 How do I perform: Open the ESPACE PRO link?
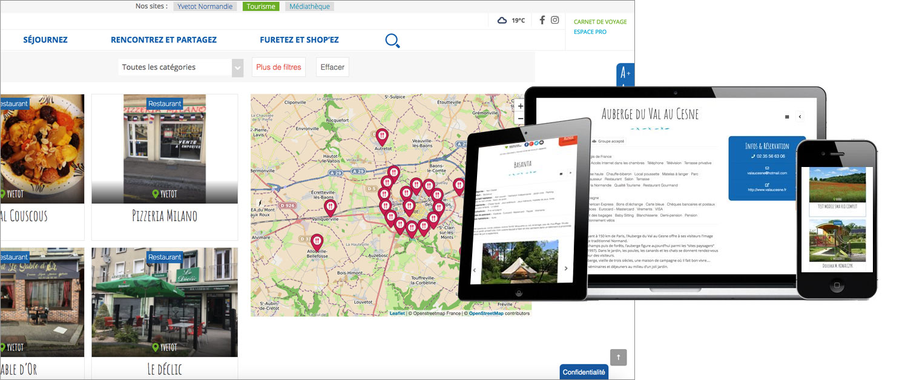click(x=590, y=32)
